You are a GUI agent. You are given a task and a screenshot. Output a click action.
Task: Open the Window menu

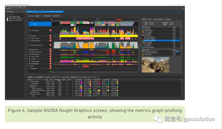click(x=20, y=7)
